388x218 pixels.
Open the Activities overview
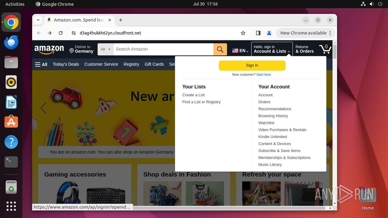[15, 4]
